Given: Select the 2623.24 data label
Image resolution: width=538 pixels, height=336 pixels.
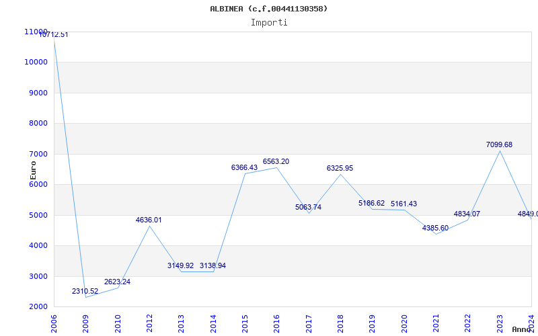Looking at the screenshot, I should [x=117, y=282].
